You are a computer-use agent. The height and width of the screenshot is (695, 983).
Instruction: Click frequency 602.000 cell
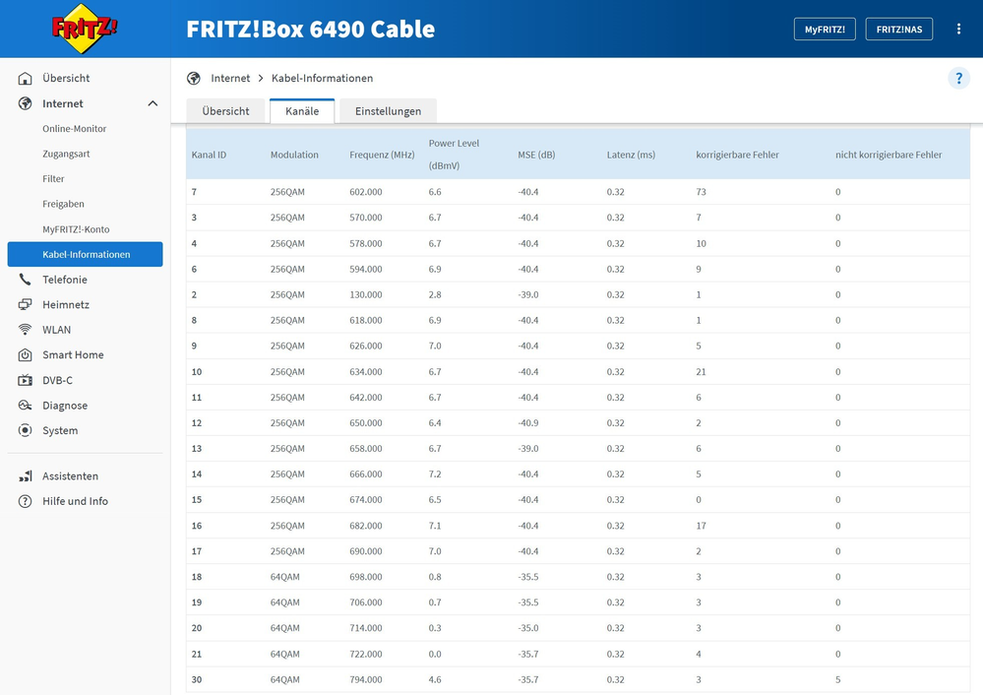tap(366, 192)
